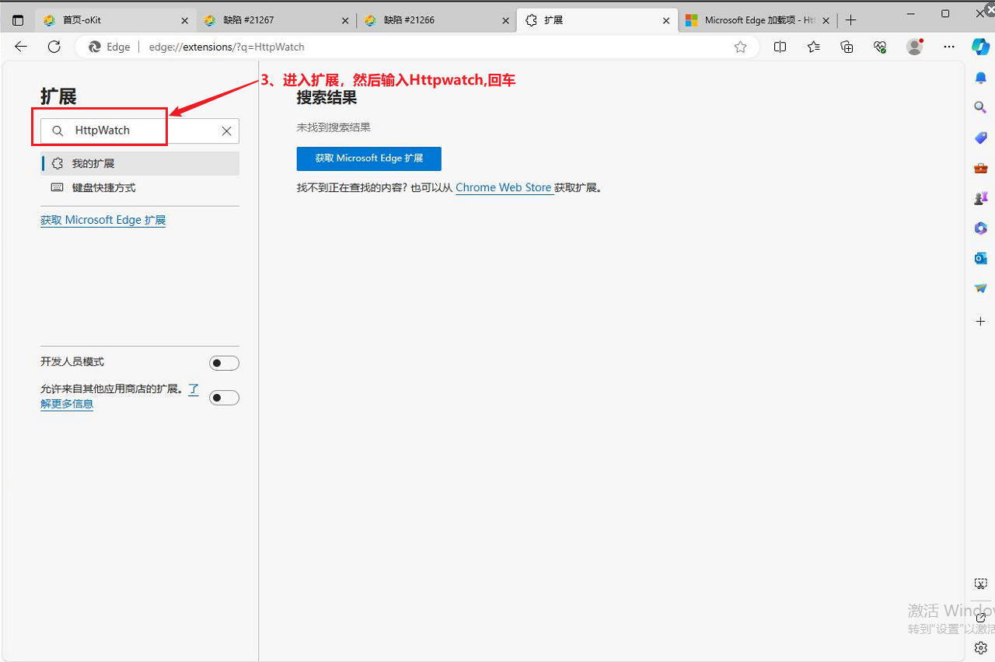Open the sidebar Drop paper-plane icon

tap(981, 288)
